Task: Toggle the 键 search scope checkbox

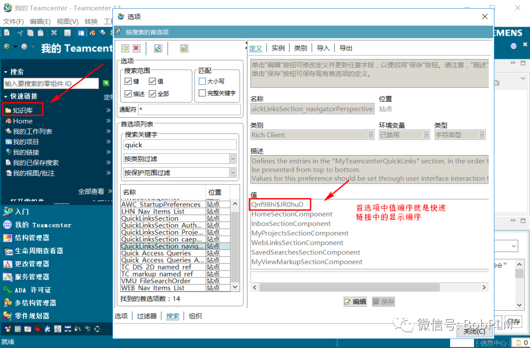Action: click(x=128, y=81)
